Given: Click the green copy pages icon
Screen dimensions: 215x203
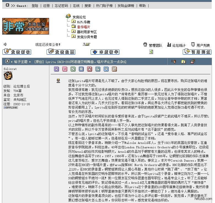Looking at the screenshot, I should click(73, 69).
